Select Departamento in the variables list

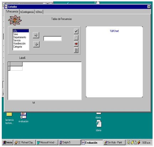[21, 37]
